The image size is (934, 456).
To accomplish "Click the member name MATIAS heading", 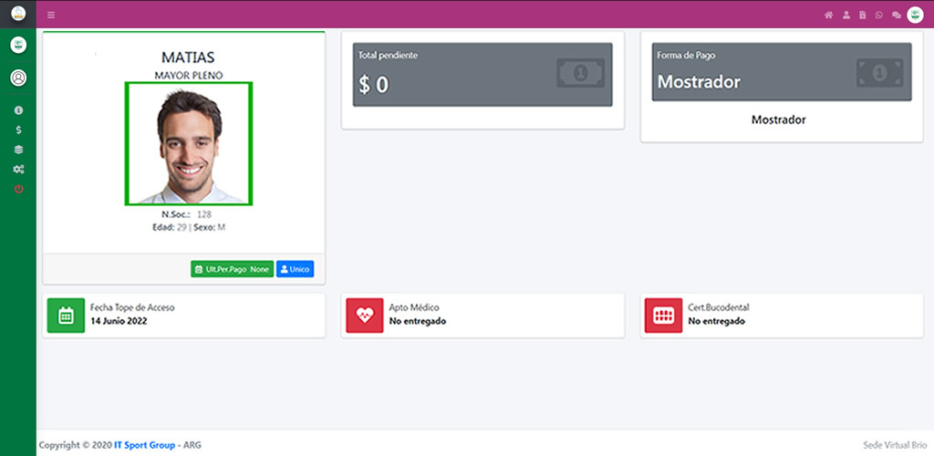I will [188, 57].
